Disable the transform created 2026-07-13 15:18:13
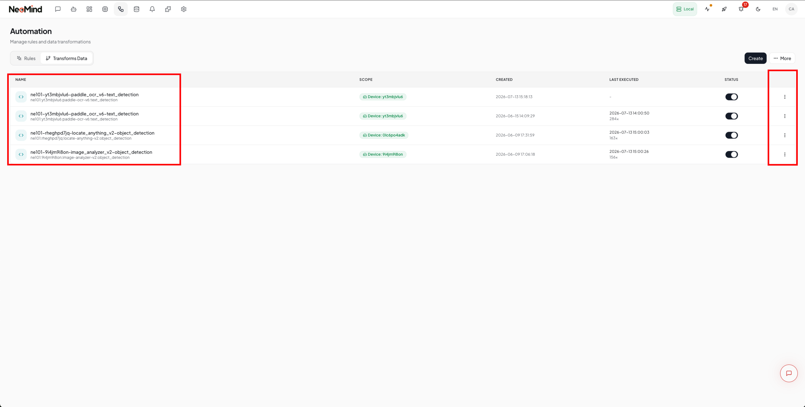 pyautogui.click(x=732, y=97)
